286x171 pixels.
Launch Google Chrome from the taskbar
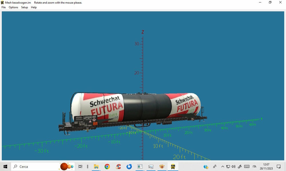(x=107, y=166)
